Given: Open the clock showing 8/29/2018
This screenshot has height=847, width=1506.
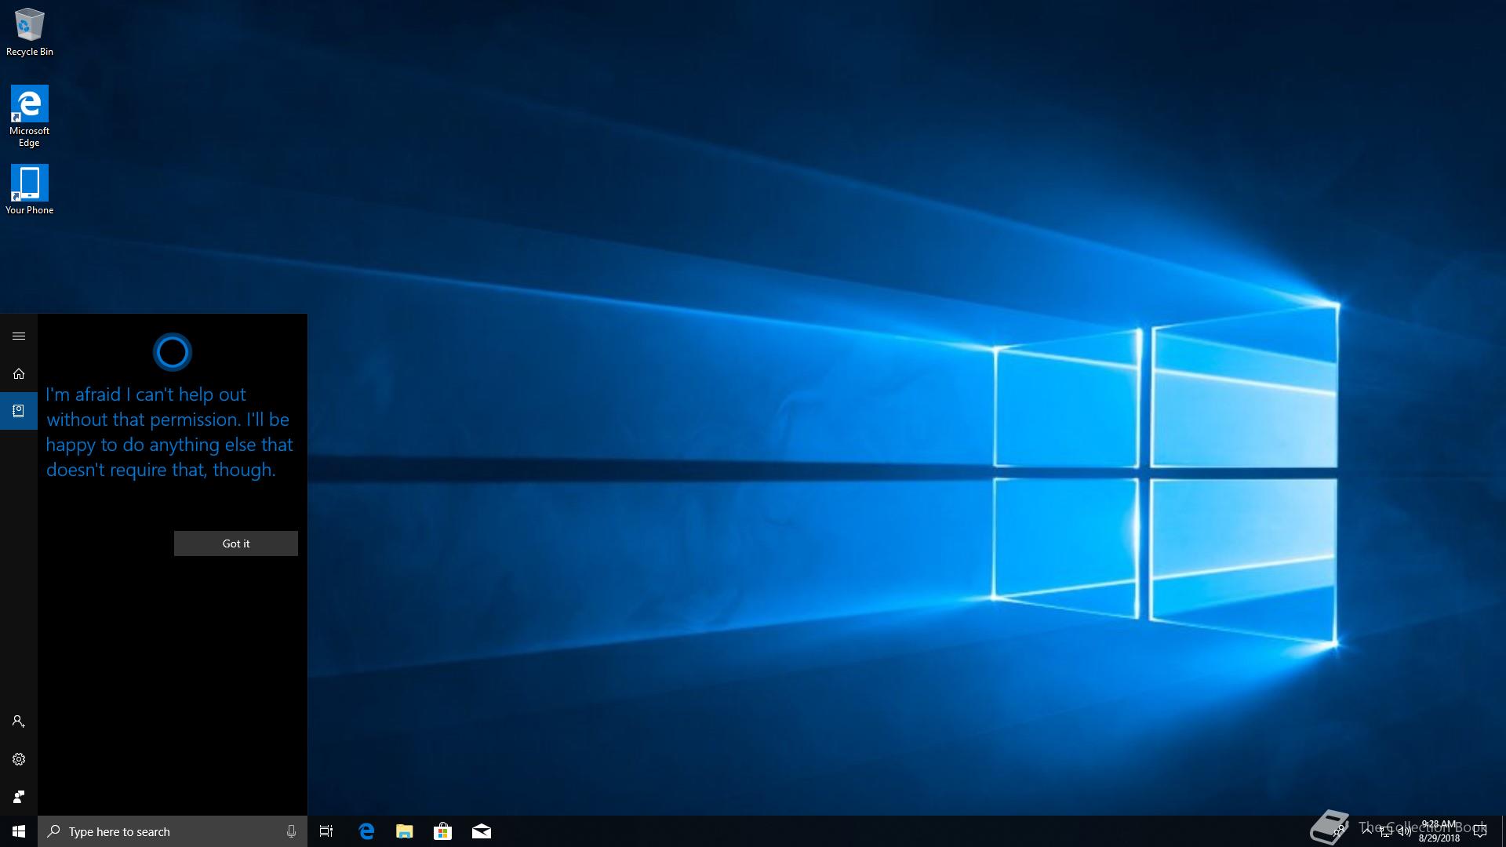Looking at the screenshot, I should pos(1439,831).
